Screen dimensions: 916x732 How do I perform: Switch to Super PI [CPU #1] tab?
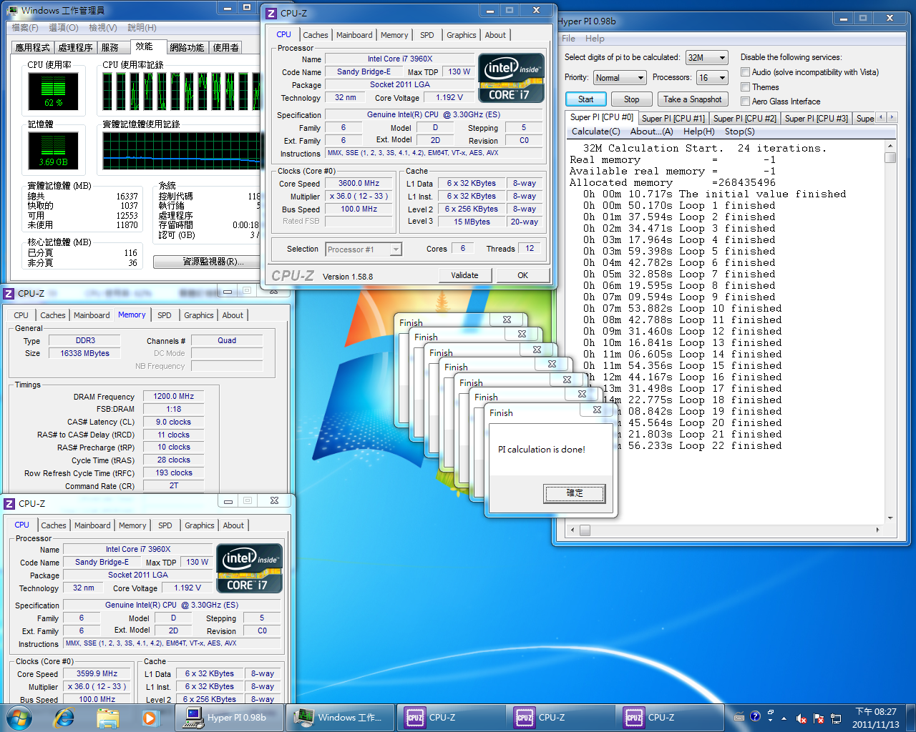673,119
